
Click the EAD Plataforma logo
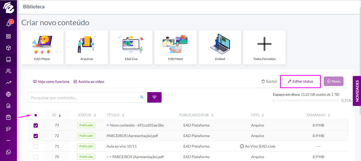8,8
